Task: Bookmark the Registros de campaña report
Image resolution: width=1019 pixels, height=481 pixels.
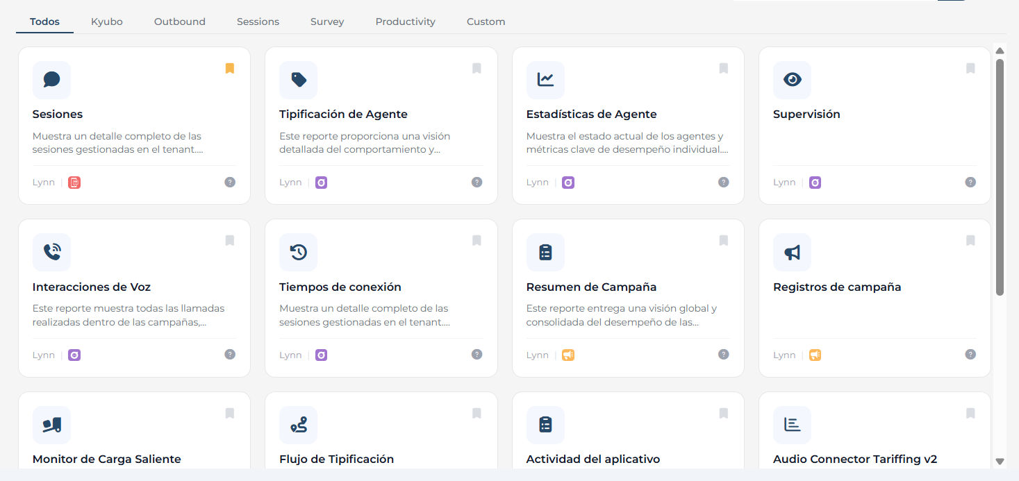Action: [970, 240]
